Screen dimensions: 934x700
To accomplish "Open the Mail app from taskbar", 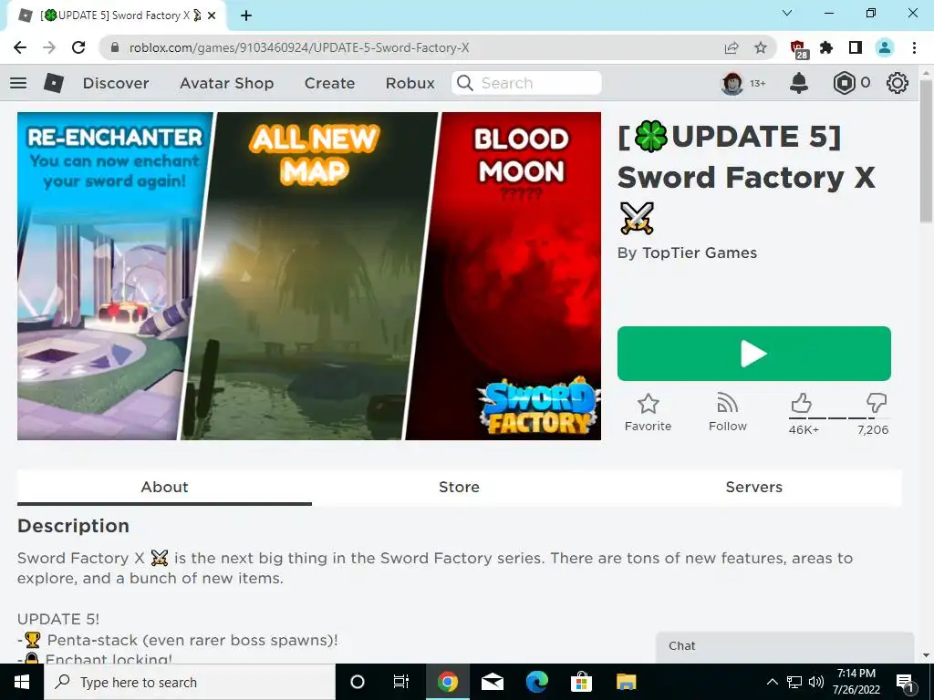I will (492, 682).
